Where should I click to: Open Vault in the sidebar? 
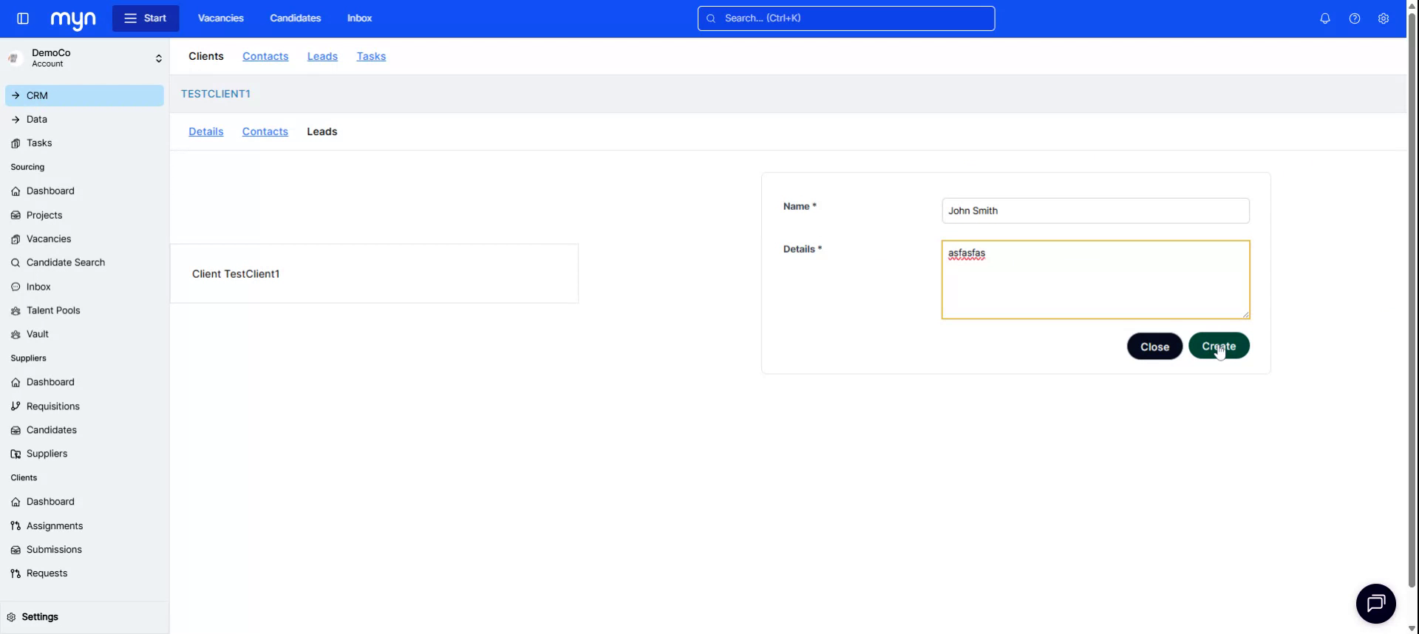pyautogui.click(x=38, y=334)
